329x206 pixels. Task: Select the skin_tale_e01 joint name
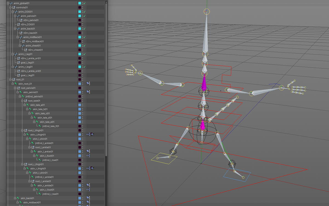(47, 122)
